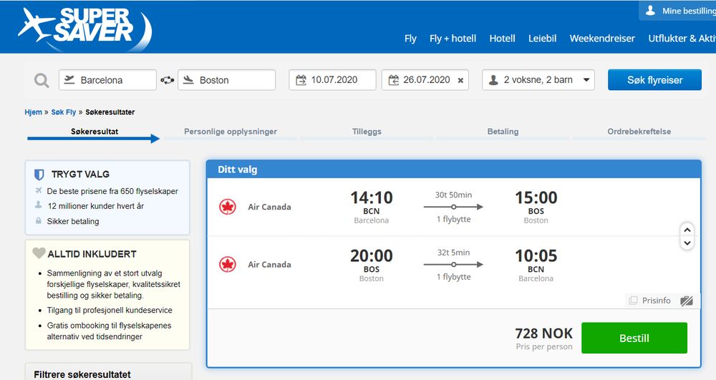Clear the return date 26.07.2020

coord(460,80)
